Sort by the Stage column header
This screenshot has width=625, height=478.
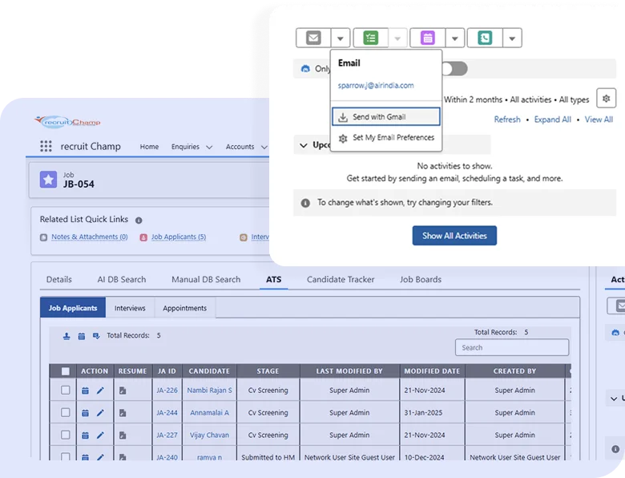click(268, 371)
